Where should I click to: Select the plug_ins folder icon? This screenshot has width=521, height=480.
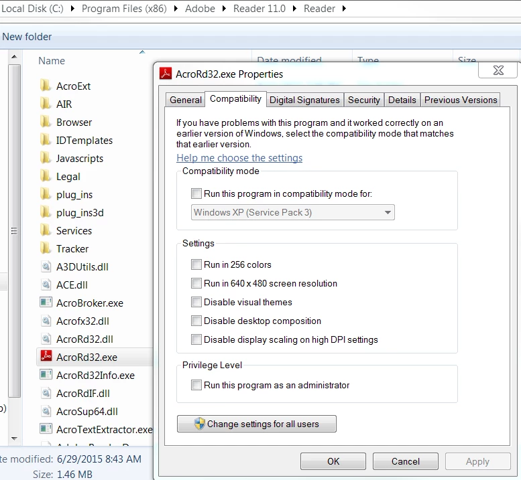(46, 194)
